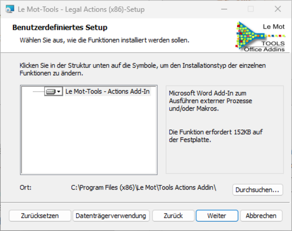This screenshot has width=292, height=231.
Task: Open Datenträgerverwendung disk usage
Action: pyautogui.click(x=111, y=216)
